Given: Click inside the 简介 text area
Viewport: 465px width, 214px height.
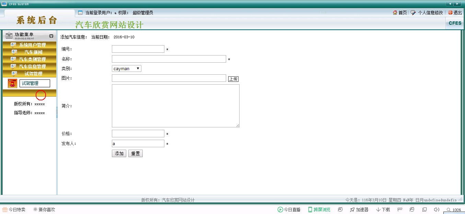Looking at the screenshot, I should (176, 106).
